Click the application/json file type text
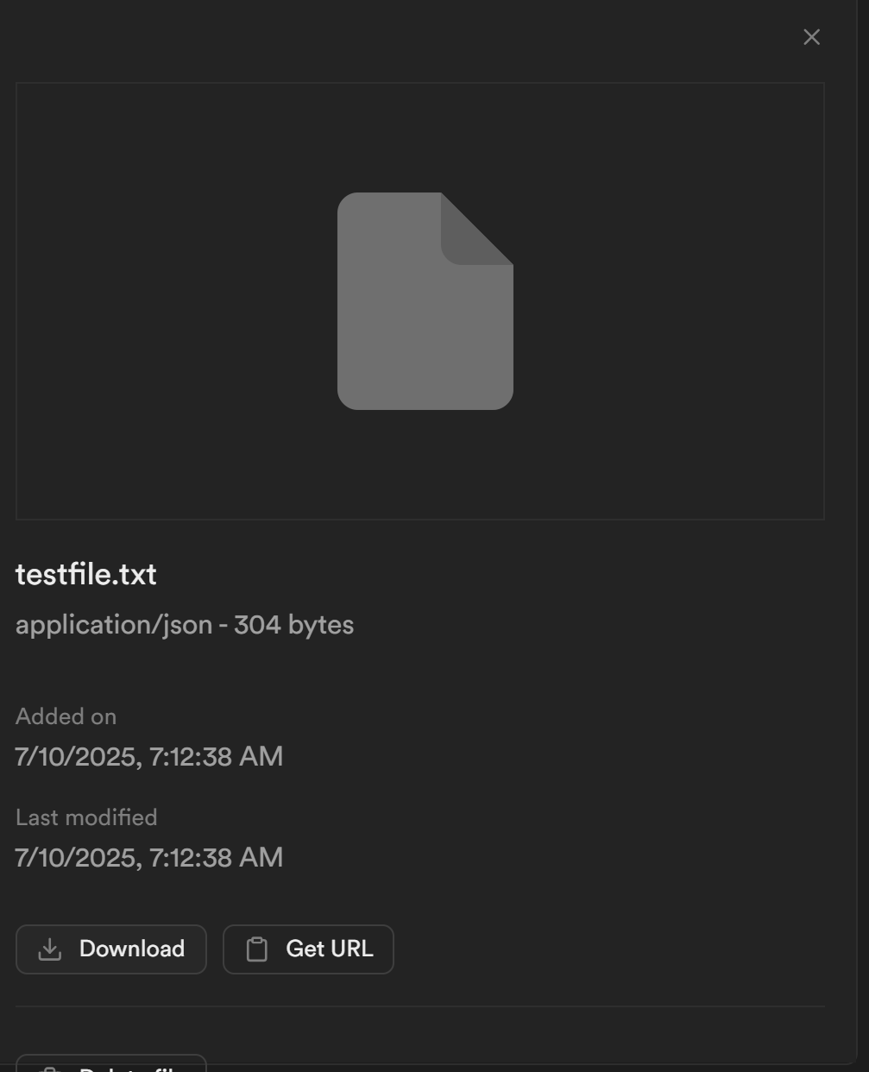This screenshot has height=1072, width=869. (x=114, y=625)
